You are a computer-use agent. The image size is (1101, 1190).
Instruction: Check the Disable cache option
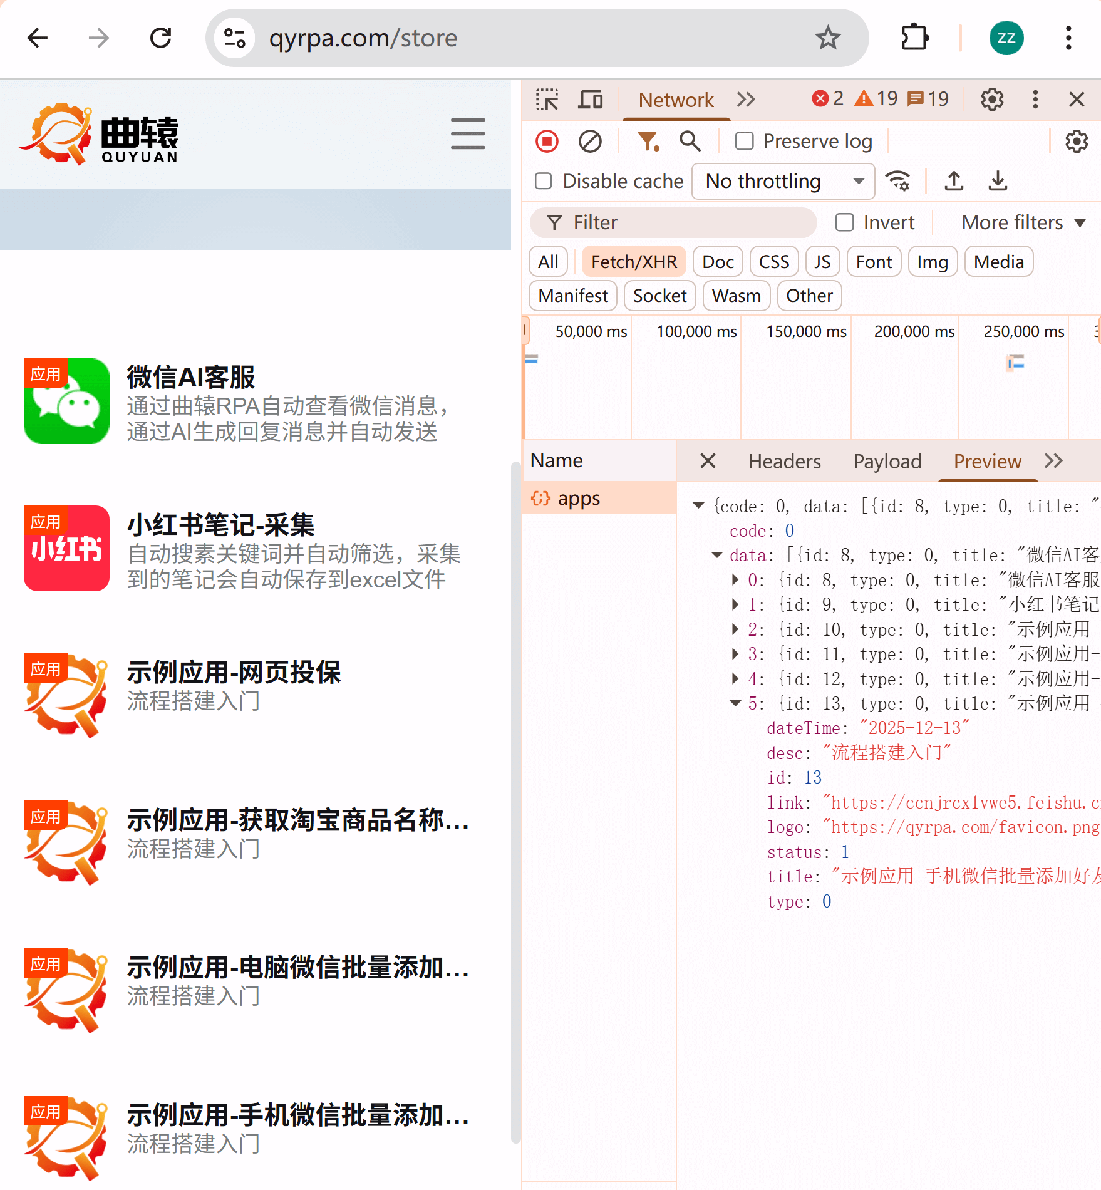pos(544,182)
